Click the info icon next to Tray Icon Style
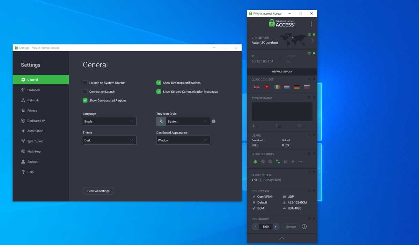Screen dimensions: 419x245 click(214, 121)
